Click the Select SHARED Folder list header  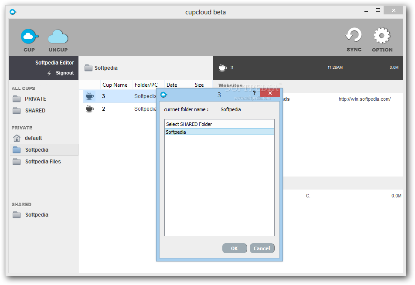[219, 124]
